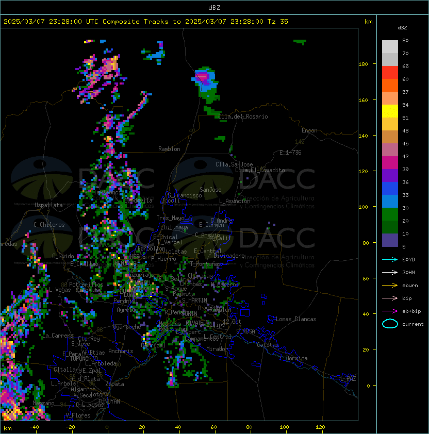Click the 'C_Chilenos' map label

click(x=49, y=225)
